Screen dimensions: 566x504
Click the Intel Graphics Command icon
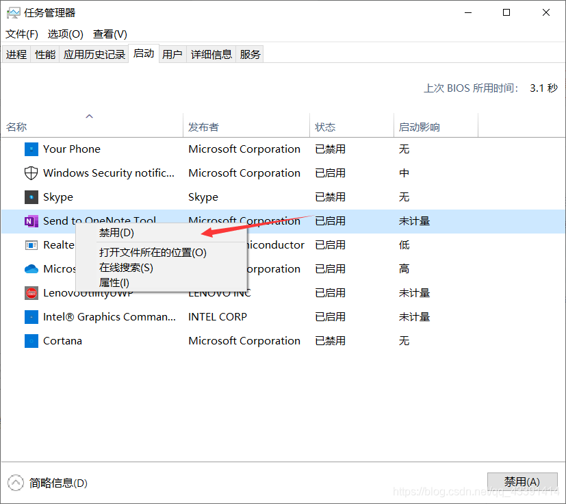point(31,317)
